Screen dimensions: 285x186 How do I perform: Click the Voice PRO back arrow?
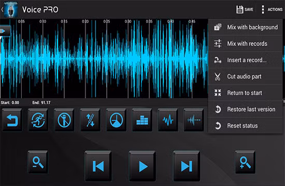point(2,9)
